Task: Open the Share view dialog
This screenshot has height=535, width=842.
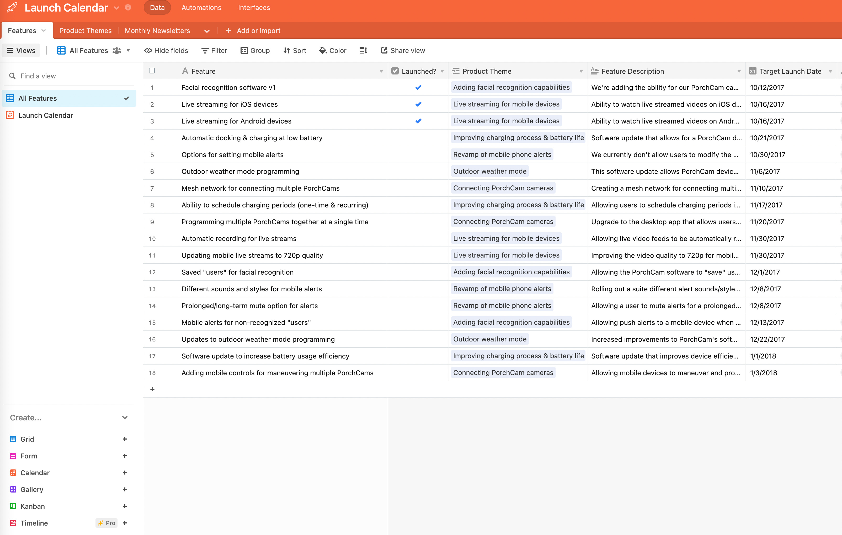Action: 403,50
